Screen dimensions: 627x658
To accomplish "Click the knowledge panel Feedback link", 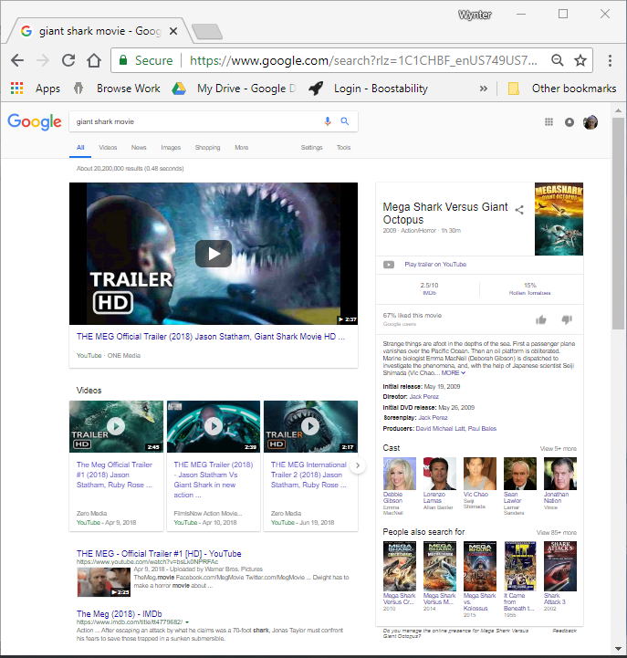I will [564, 631].
